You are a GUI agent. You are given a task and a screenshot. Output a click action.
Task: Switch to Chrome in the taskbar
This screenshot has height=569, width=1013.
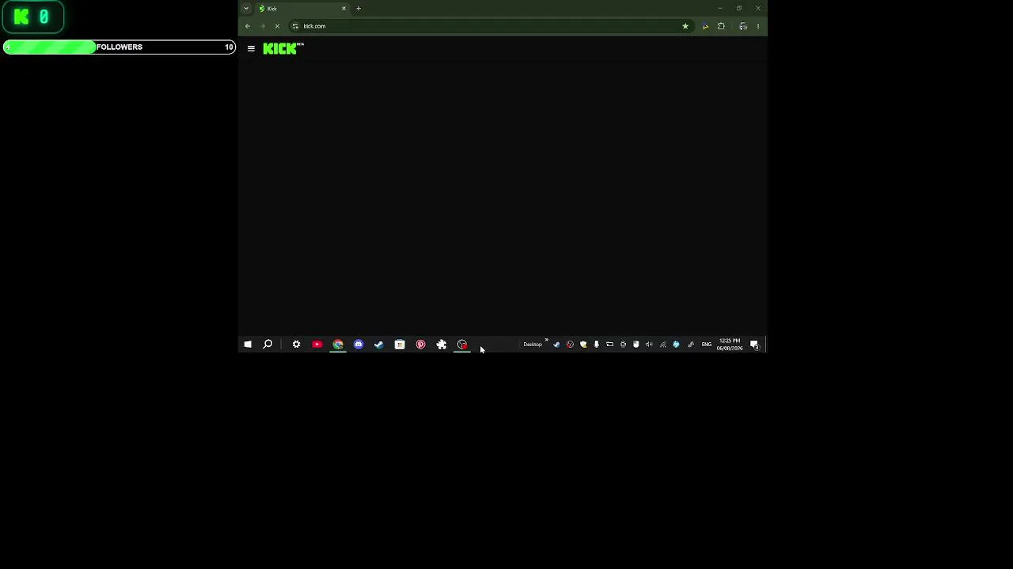pyautogui.click(x=338, y=345)
